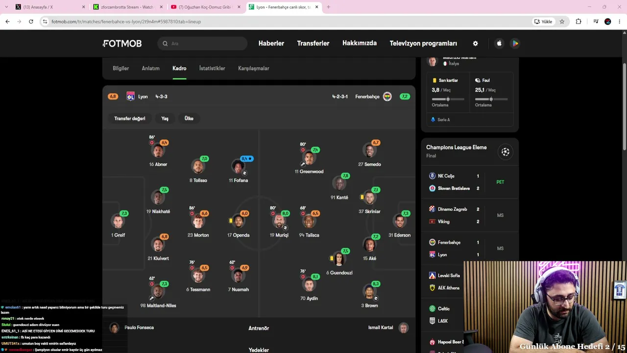Select goalkeeper Greif in the lineup
The height and width of the screenshot is (353, 627).
click(x=118, y=225)
